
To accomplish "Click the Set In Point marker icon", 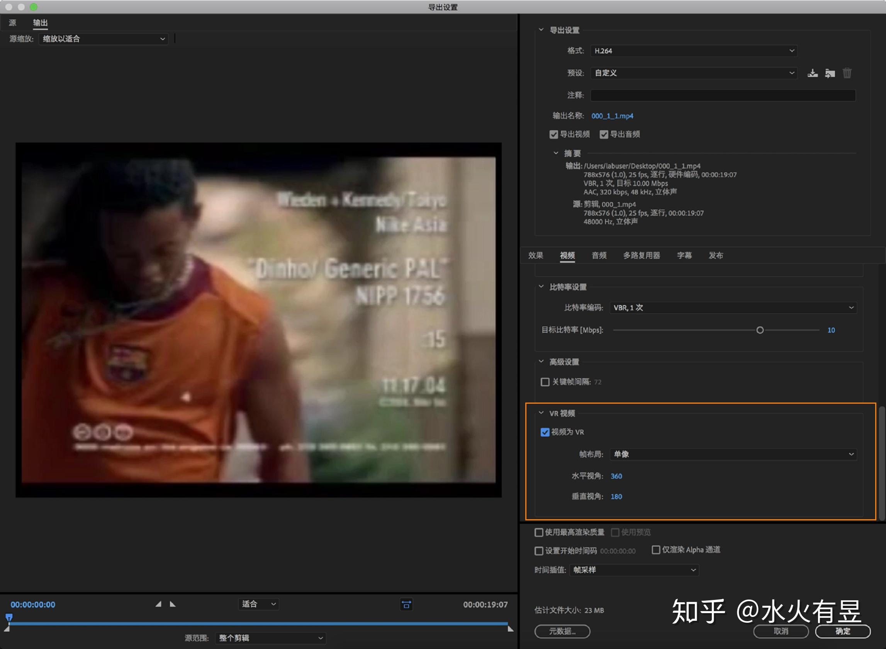I will coord(158,604).
